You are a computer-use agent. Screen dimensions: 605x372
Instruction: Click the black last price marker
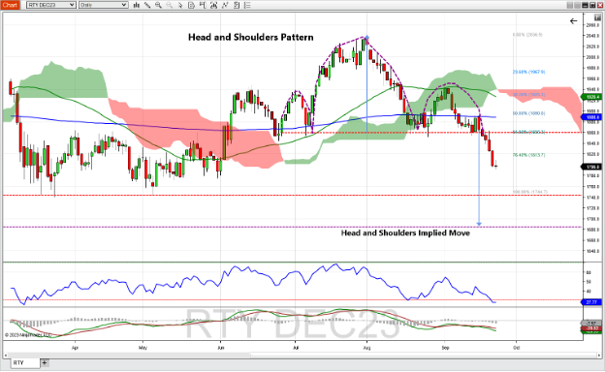590,167
